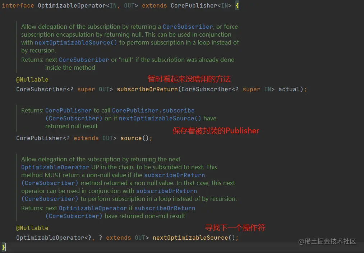Follow subscribeOrReturn link after "non-null value if the"

coord(175,175)
